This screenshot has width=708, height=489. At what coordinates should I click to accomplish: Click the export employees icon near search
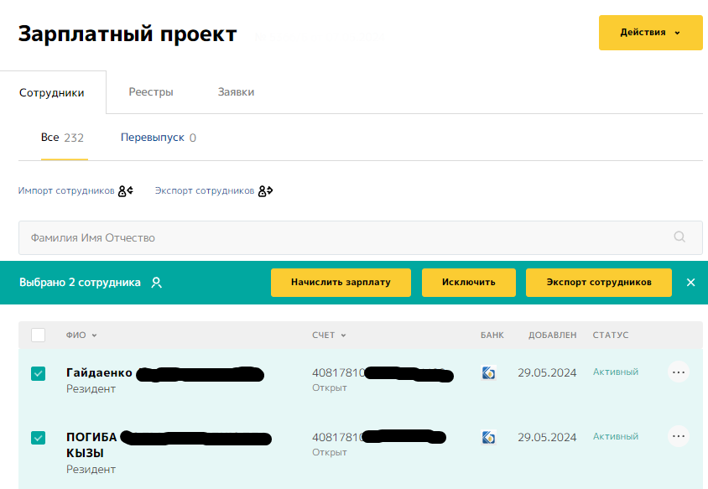[265, 191]
